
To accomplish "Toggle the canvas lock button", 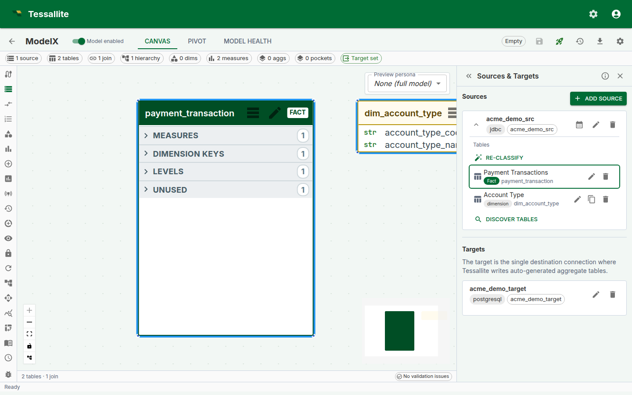I will (x=29, y=346).
